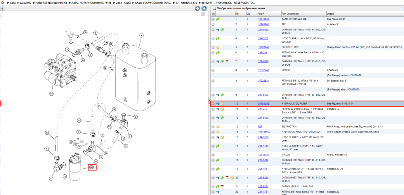The width and height of the screenshot is (404, 195).
Task: Open part number link 1347315C3
Action: coord(264,132)
